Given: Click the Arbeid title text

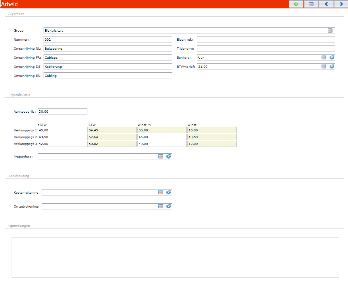Looking at the screenshot, I should tap(10, 4).
